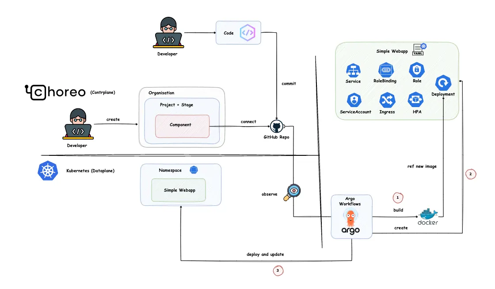495x289 pixels.
Task: Click the top Developer avatar icon
Action: pyautogui.click(x=168, y=33)
